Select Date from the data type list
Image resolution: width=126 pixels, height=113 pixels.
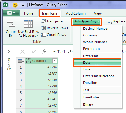pyautogui.click(x=97, y=63)
